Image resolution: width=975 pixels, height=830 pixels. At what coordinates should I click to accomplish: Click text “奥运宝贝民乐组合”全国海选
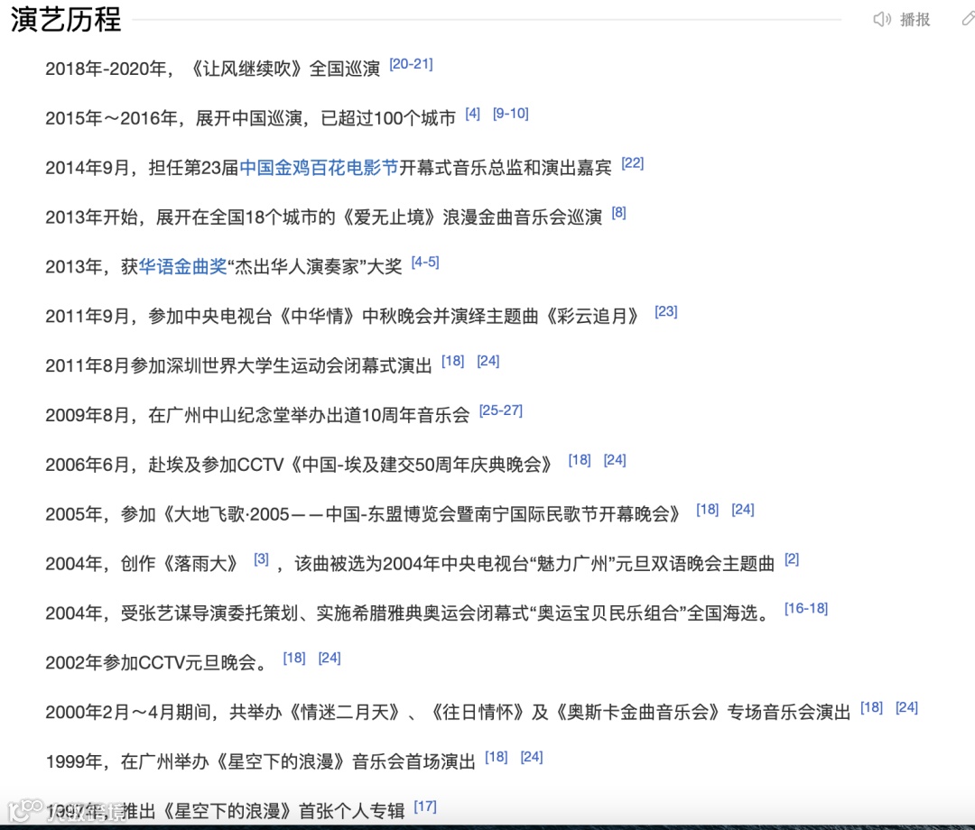pos(643,613)
